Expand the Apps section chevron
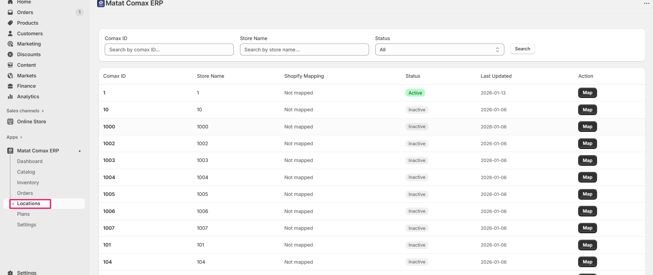The image size is (653, 275). tap(21, 137)
